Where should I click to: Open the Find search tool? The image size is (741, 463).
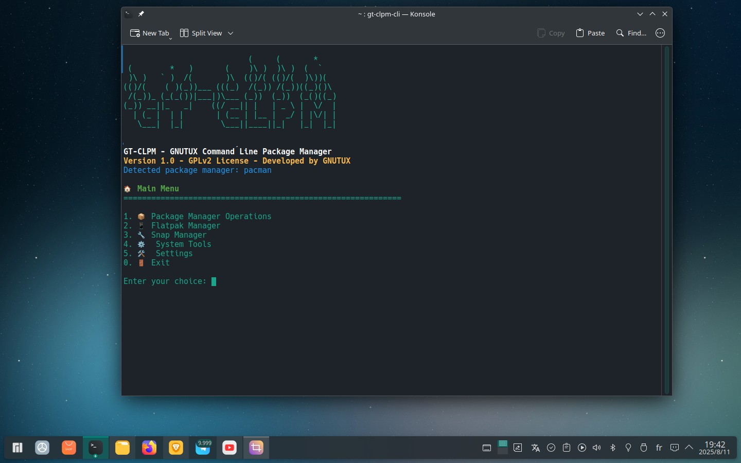pos(631,33)
